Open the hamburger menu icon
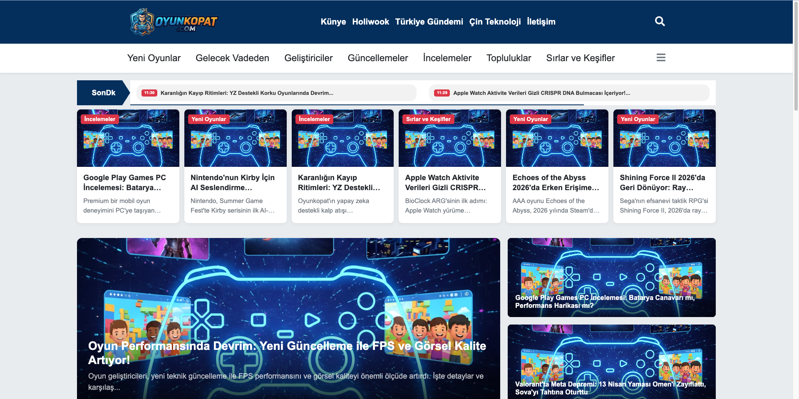The width and height of the screenshot is (799, 399). pos(661,57)
